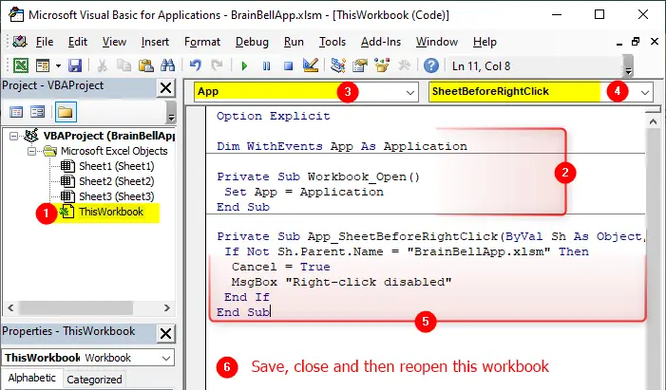Click the Insert UserForm toolbar icon
The width and height of the screenshot is (666, 390).
(x=43, y=65)
